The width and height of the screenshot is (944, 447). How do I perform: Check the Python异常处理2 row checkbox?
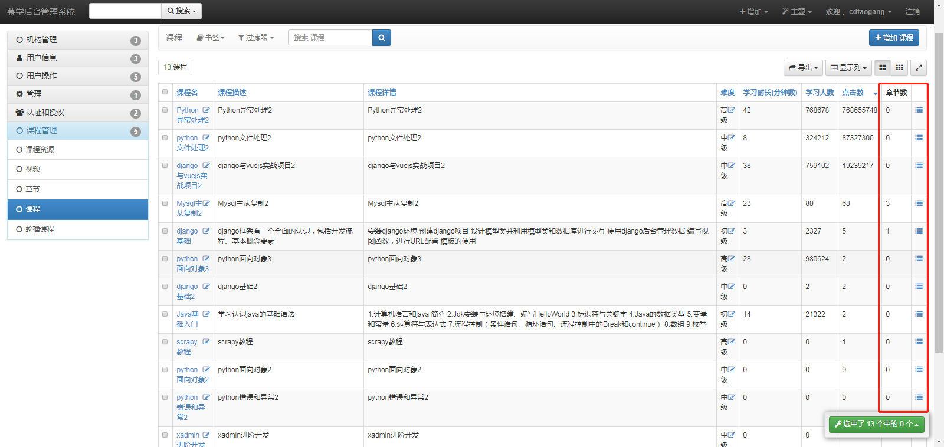(x=165, y=110)
